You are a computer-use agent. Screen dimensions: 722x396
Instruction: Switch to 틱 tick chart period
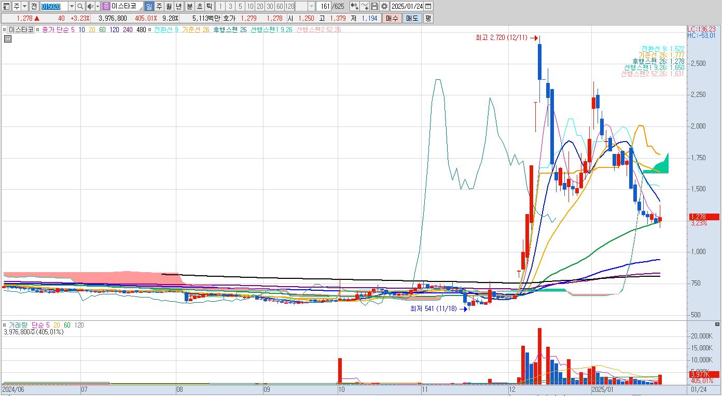[209, 6]
